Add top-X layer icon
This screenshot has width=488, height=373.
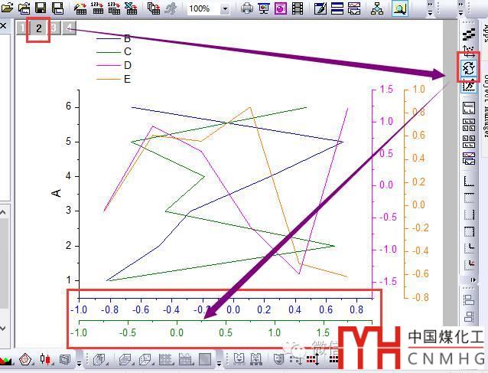[x=469, y=198]
